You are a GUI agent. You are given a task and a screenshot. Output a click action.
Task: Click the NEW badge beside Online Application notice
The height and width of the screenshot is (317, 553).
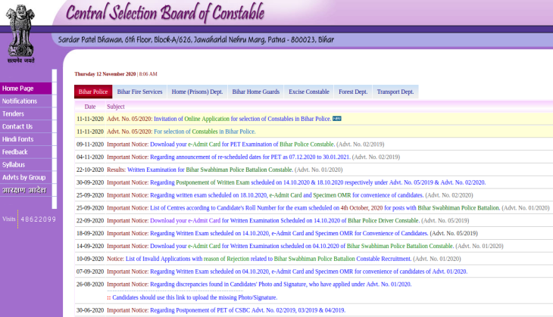pyautogui.click(x=337, y=119)
